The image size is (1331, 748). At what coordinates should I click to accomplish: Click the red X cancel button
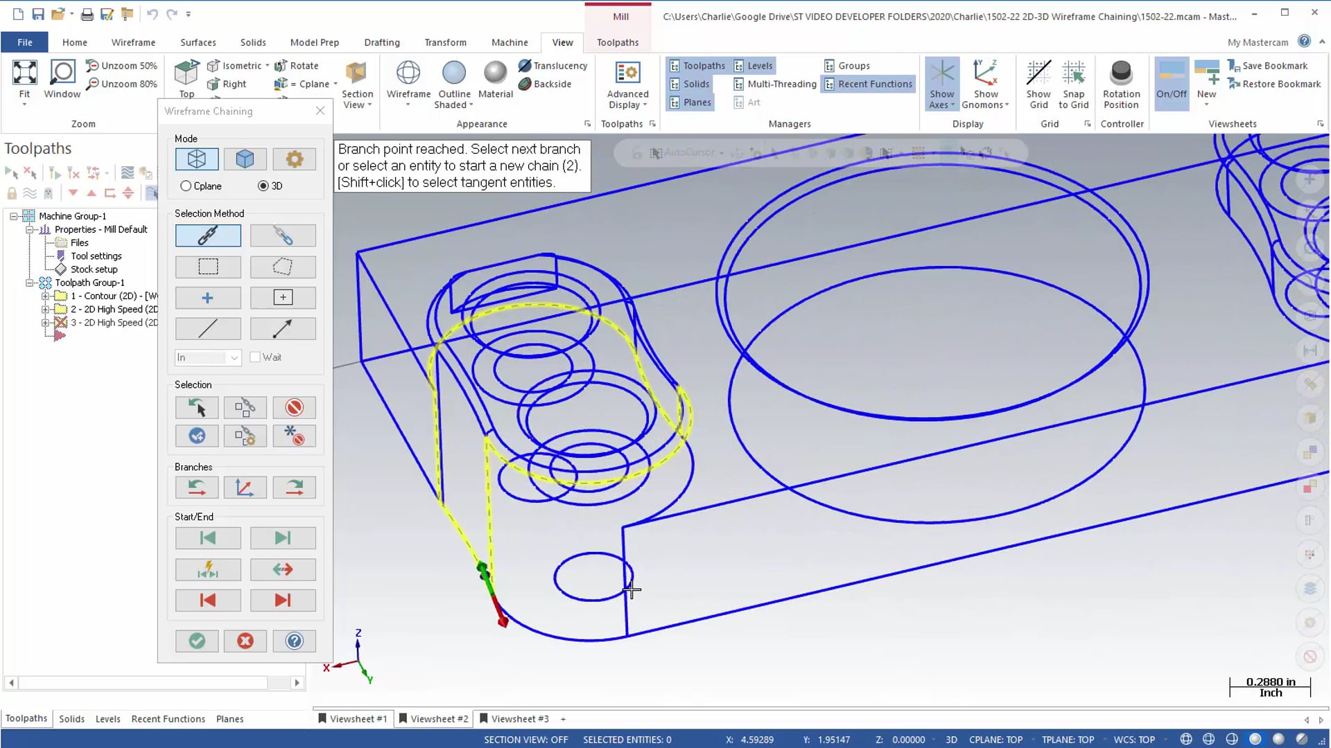(x=245, y=641)
